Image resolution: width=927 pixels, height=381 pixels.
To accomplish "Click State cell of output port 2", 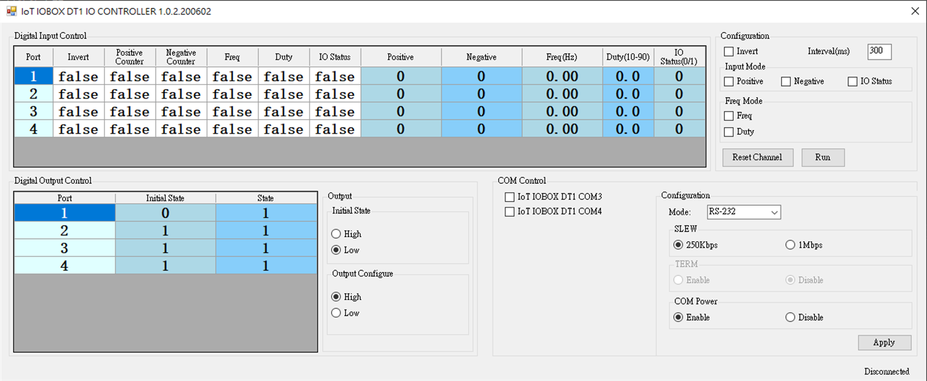I will point(266,230).
